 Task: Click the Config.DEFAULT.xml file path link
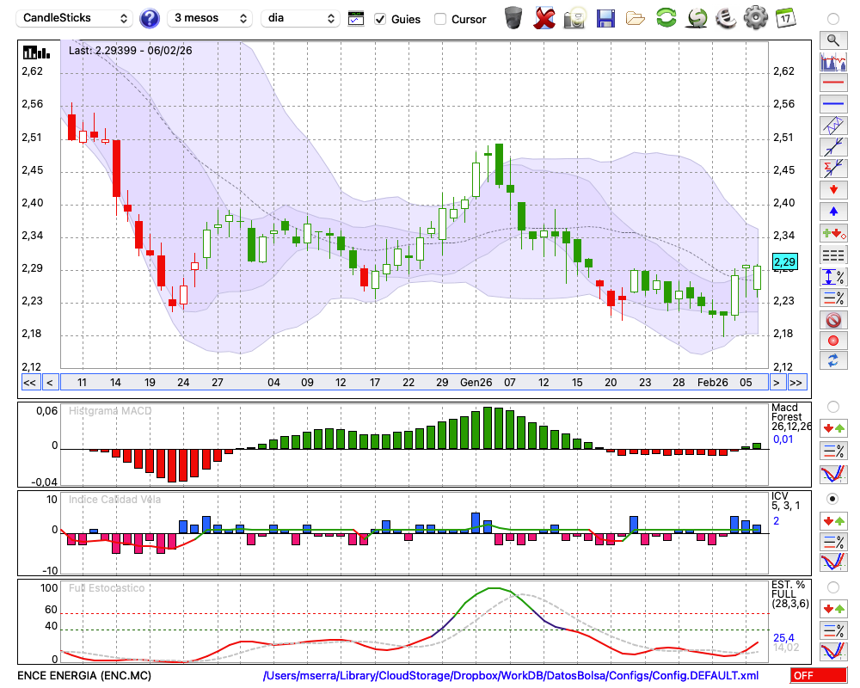(x=511, y=675)
